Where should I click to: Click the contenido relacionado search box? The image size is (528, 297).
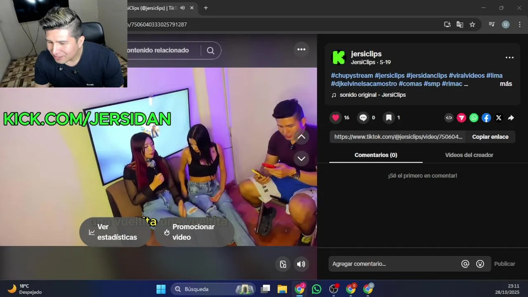pos(163,50)
